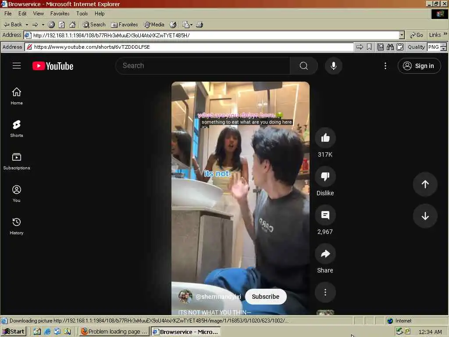The image size is (449, 337).
Task: Go to previous Short with up arrow
Action: (x=425, y=184)
